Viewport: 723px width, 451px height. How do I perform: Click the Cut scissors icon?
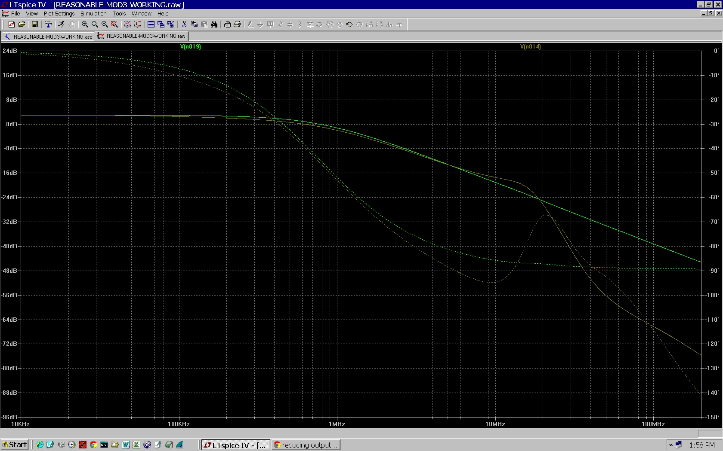[x=184, y=24]
